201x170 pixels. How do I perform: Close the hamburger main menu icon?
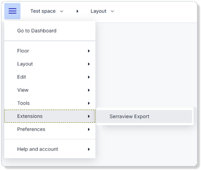[x=12, y=11]
